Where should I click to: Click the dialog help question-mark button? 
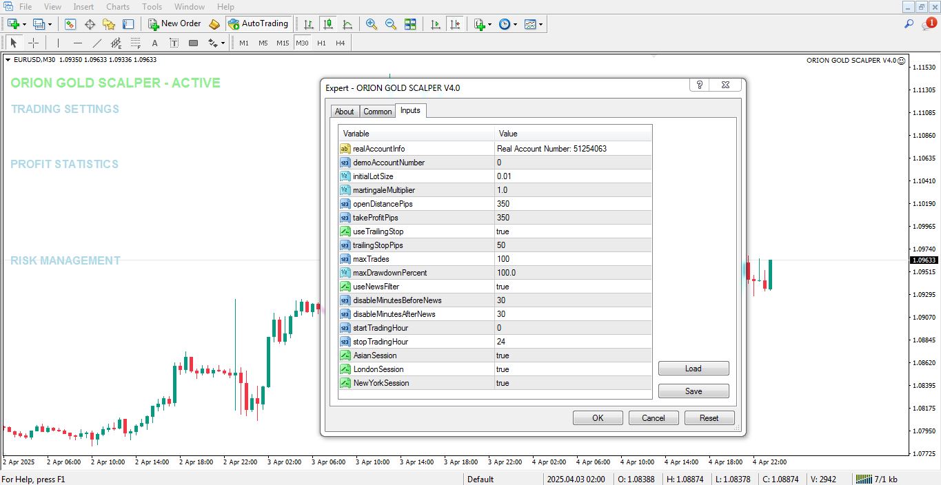coord(700,85)
